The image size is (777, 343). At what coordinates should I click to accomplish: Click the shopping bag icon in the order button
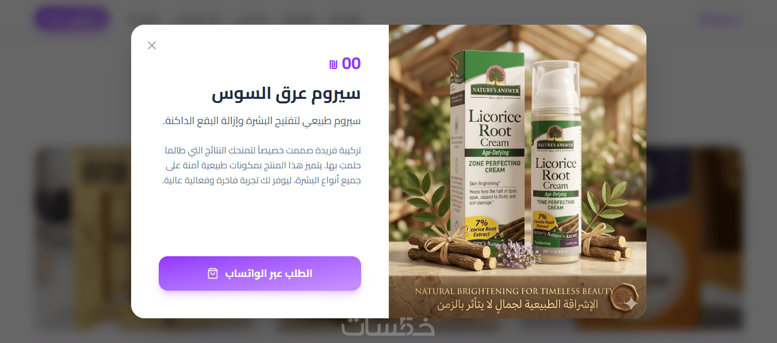click(213, 273)
